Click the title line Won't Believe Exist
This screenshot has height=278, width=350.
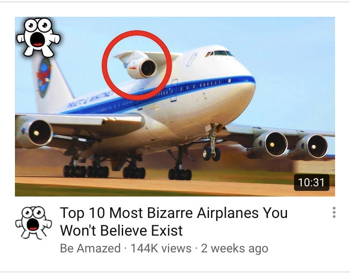pyautogui.click(x=122, y=231)
